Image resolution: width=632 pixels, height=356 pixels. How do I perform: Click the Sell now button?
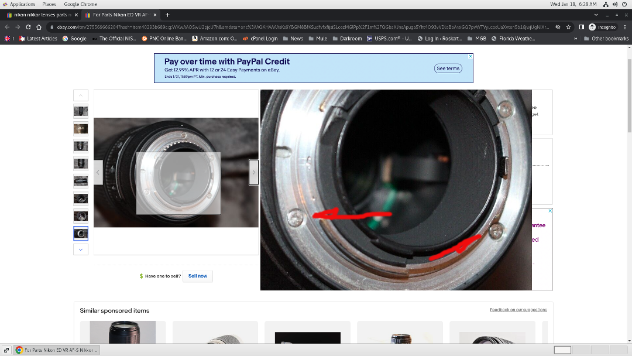198,276
